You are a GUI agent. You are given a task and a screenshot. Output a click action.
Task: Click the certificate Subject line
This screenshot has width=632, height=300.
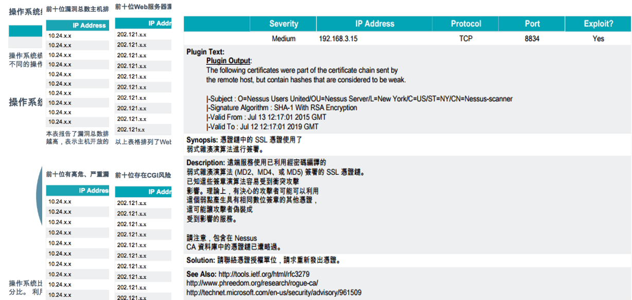(x=359, y=99)
